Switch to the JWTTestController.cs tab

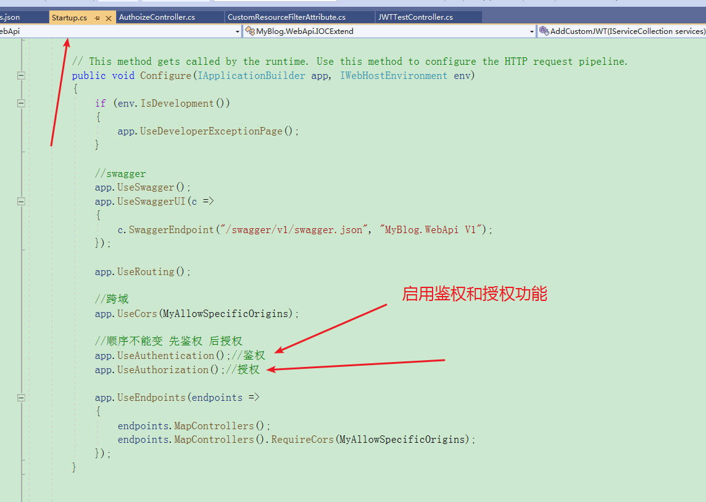point(426,17)
